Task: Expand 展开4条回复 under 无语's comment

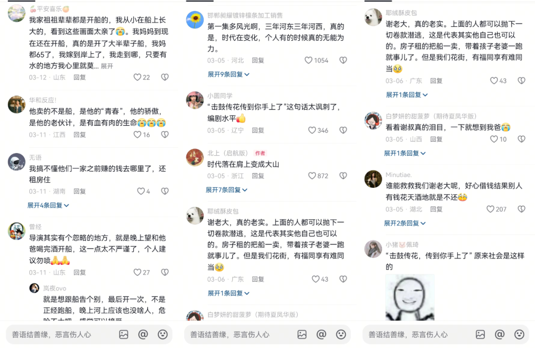Action: [48, 205]
